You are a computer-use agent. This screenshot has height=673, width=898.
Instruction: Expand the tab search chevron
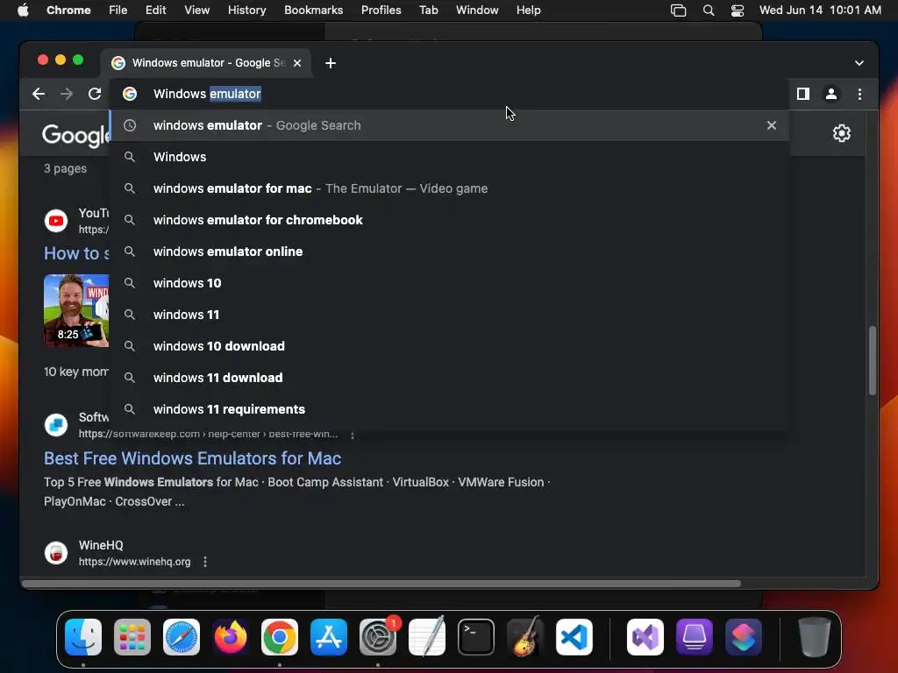(859, 63)
